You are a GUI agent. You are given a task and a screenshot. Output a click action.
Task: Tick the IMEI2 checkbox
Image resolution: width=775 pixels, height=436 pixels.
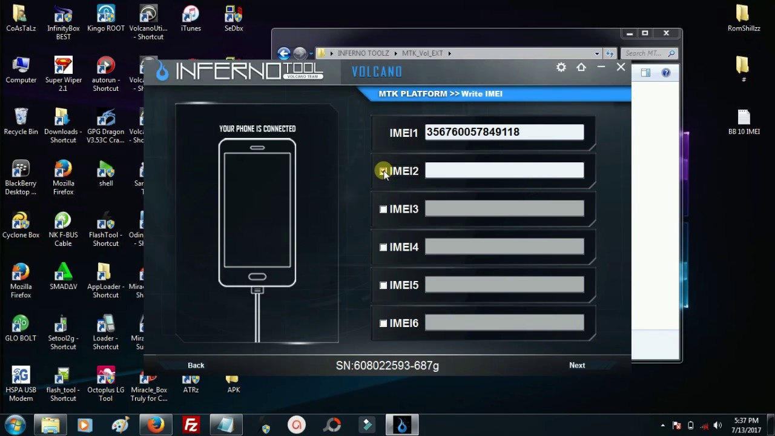point(383,171)
